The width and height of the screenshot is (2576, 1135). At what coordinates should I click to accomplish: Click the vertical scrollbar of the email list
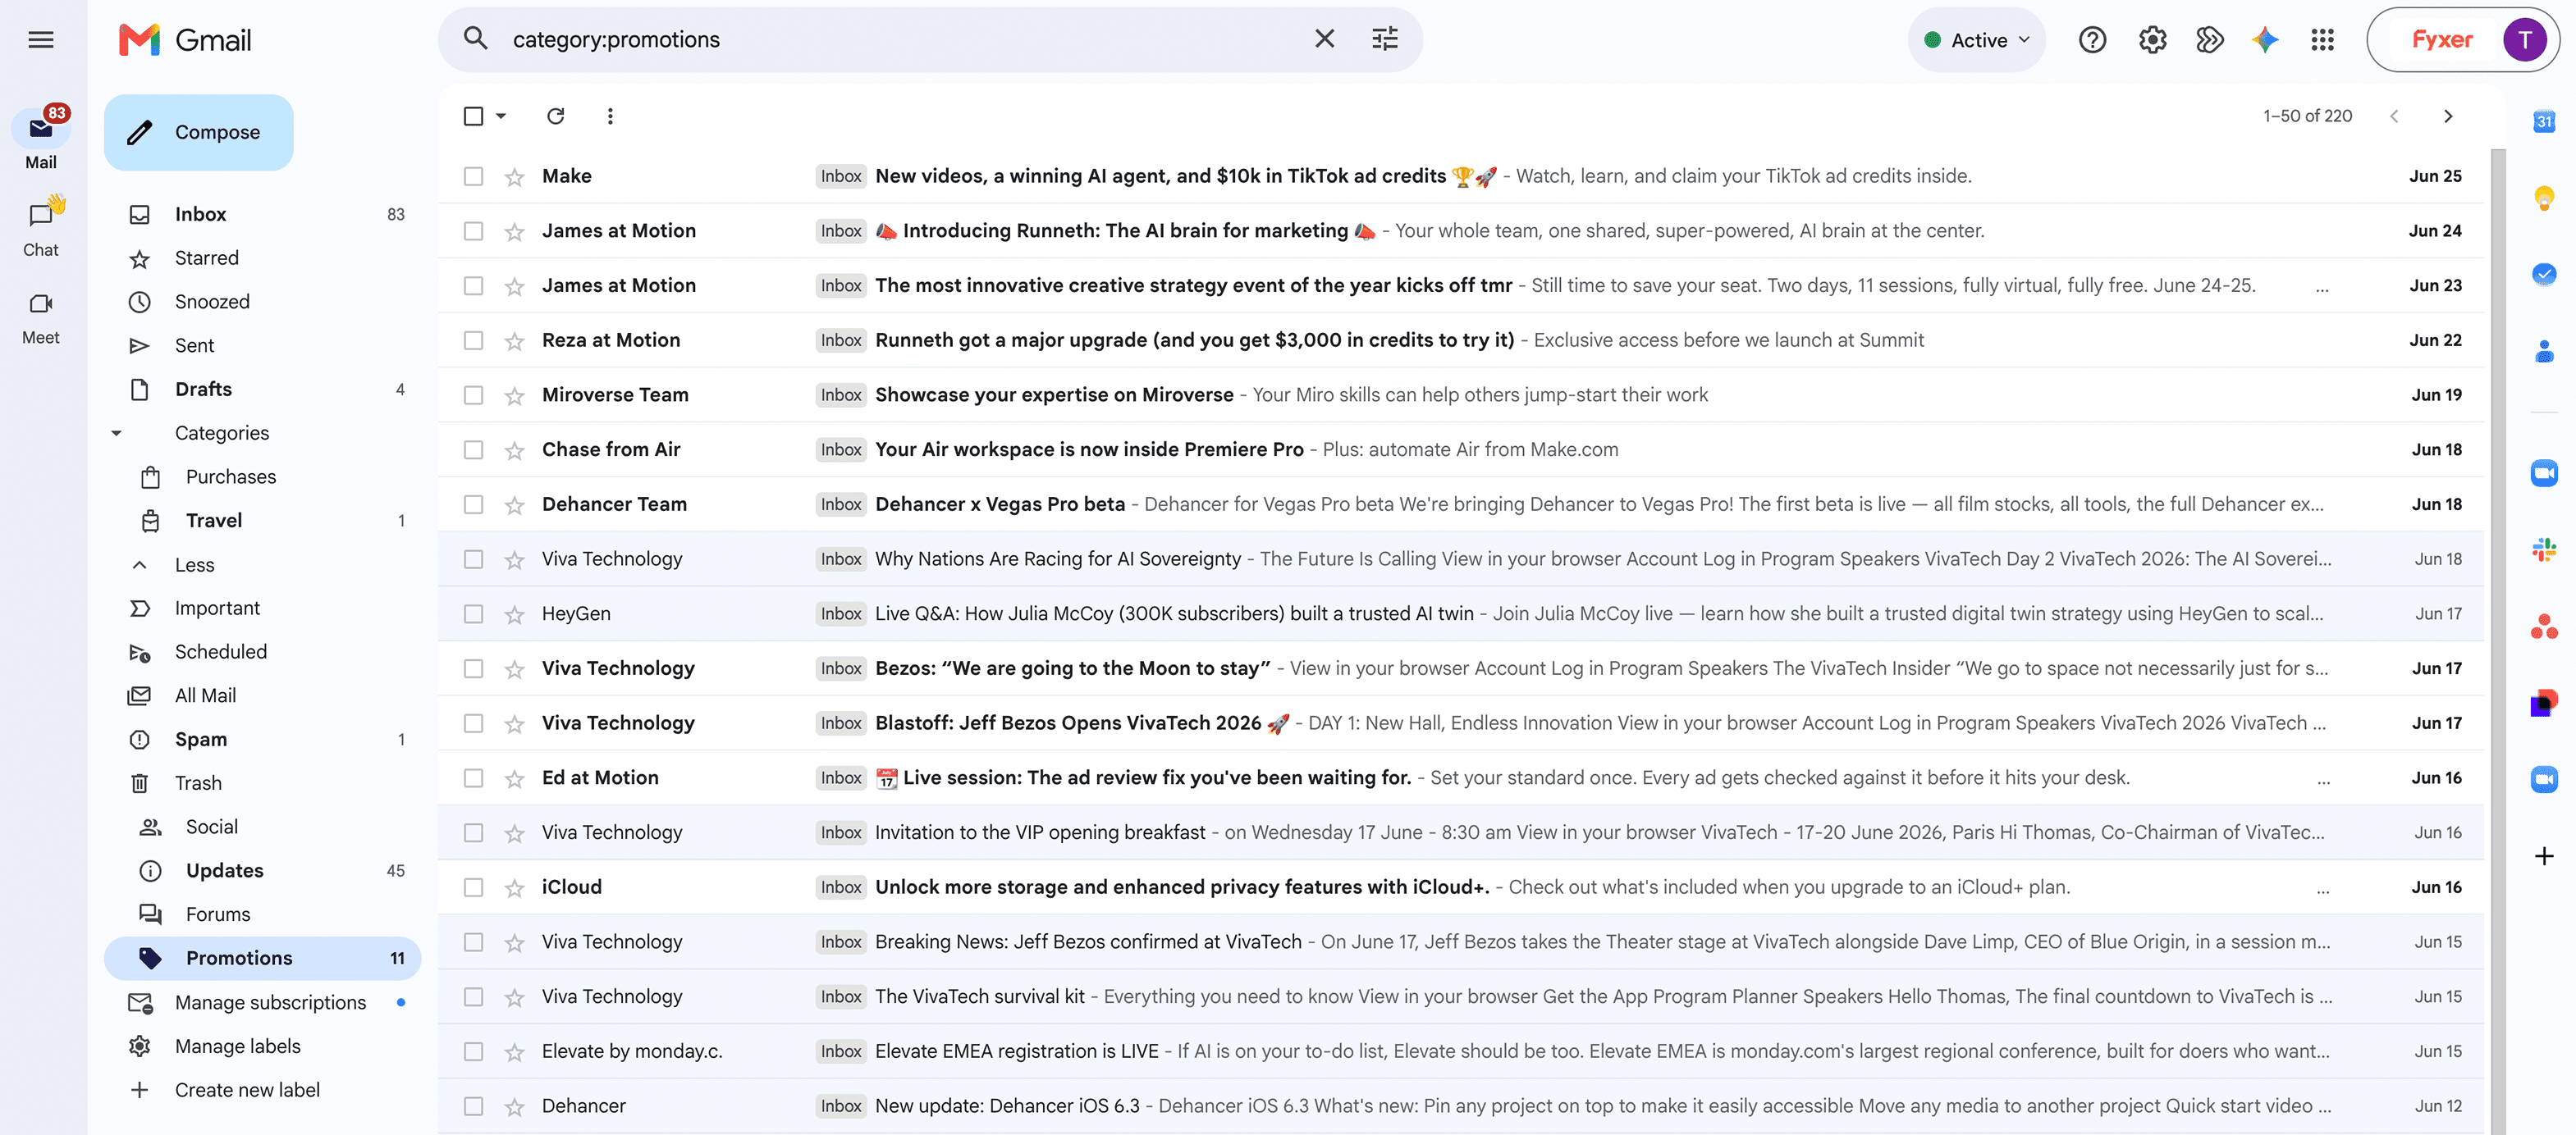(2497, 640)
